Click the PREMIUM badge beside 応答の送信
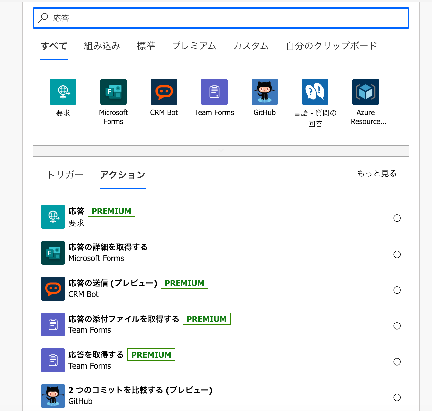The width and height of the screenshot is (432, 411). (x=184, y=283)
